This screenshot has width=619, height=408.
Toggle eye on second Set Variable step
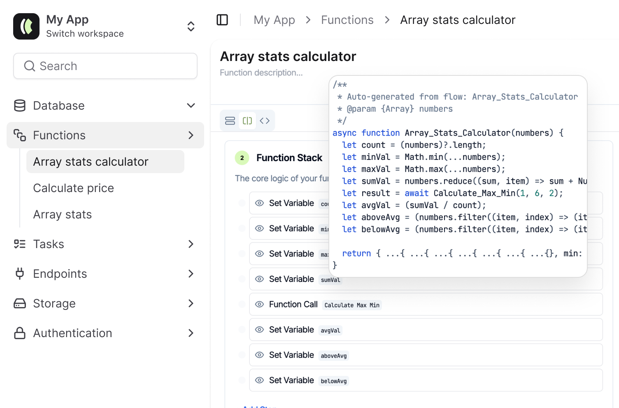(x=259, y=228)
